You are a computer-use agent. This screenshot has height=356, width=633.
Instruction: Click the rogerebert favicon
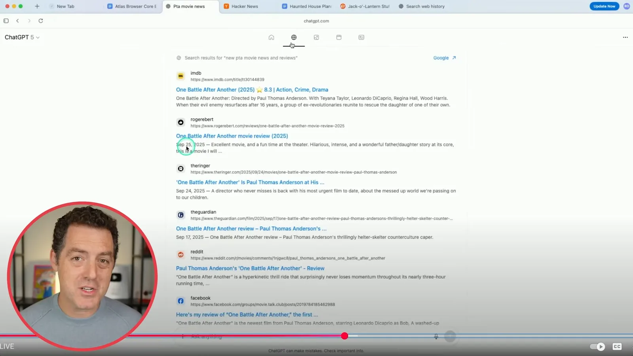coord(181,122)
